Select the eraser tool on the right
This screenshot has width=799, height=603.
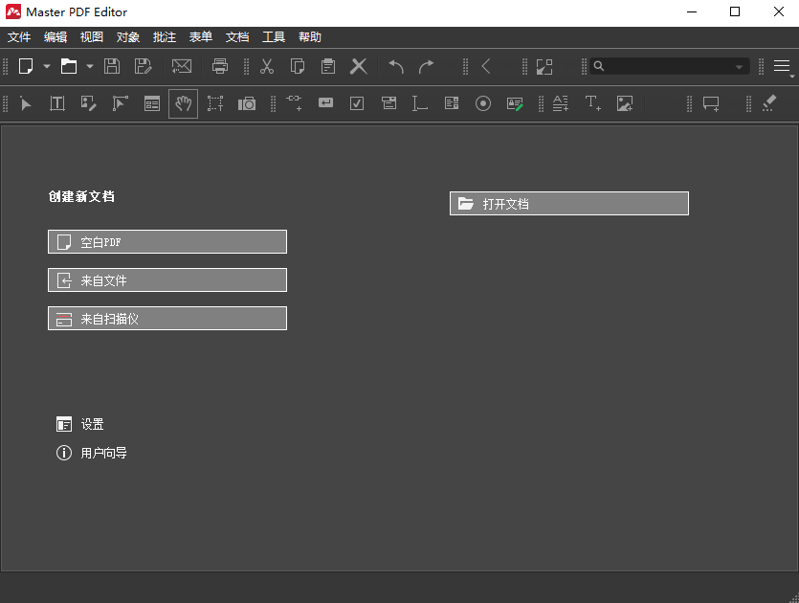769,103
